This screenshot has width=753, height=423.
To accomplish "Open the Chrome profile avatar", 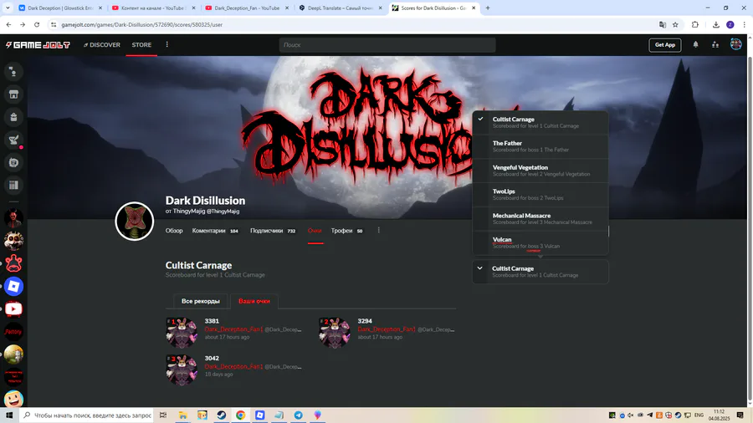I will pos(730,24).
